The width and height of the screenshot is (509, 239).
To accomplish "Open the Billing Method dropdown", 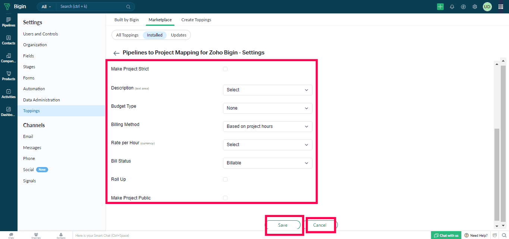I will tap(267, 126).
